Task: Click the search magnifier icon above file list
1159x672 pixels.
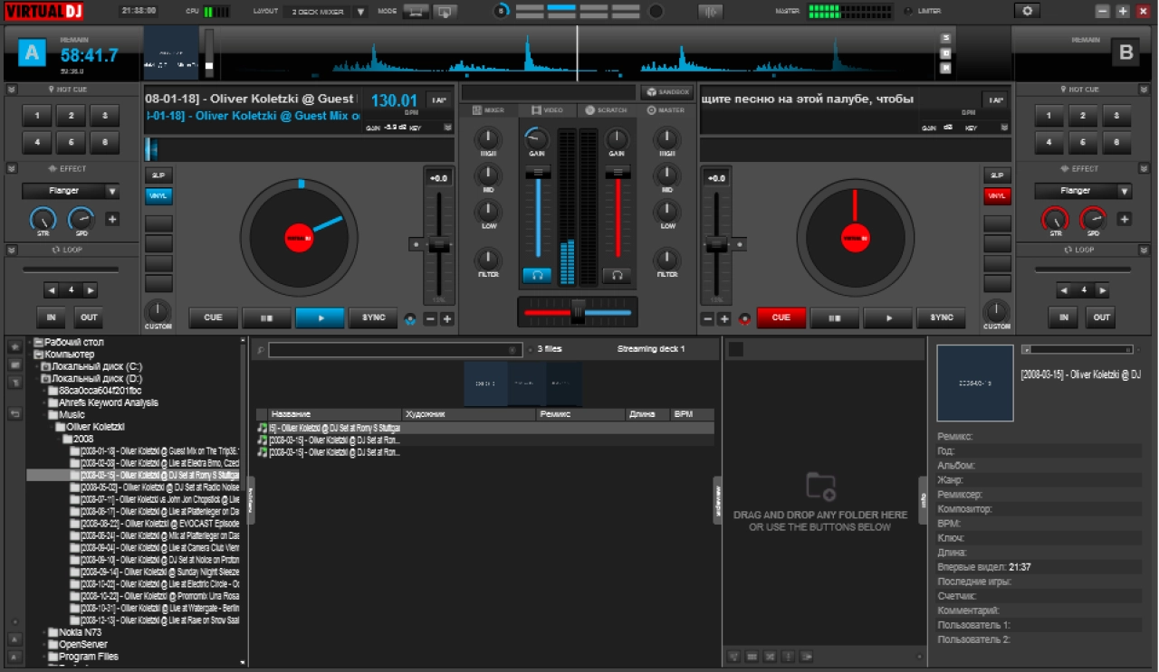Action: point(261,349)
